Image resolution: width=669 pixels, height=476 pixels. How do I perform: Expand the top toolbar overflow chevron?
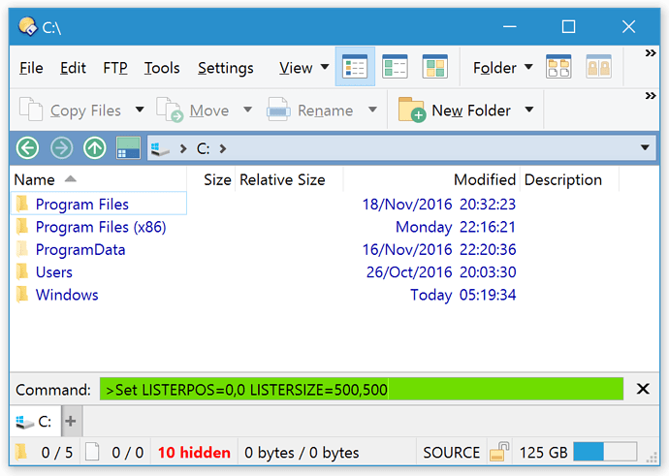(x=651, y=53)
